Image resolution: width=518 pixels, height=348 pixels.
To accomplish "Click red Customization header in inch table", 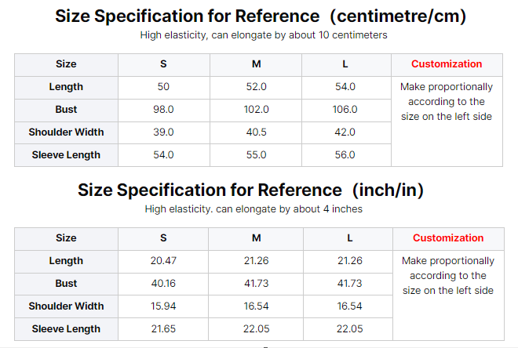I will 448,238.
